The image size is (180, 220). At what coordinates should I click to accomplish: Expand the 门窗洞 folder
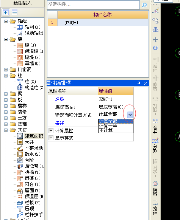click(6, 70)
